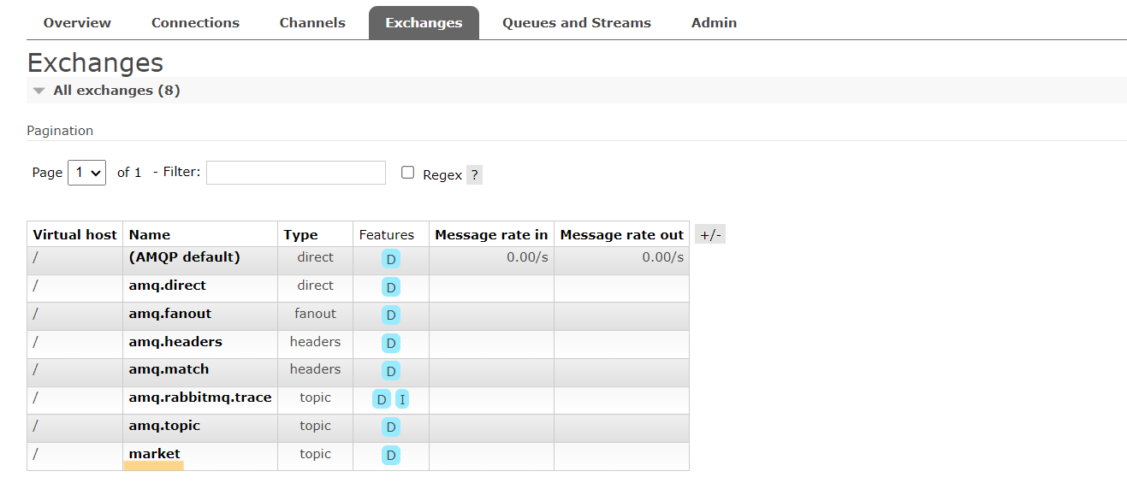Open the amq.match exchange
Screen dimensions: 1127x483
click(169, 369)
